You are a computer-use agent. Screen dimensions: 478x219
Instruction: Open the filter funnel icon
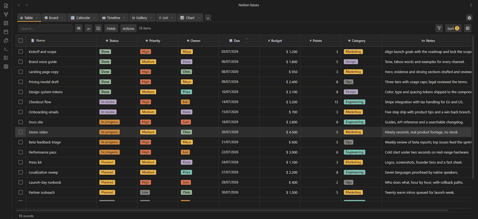point(439,28)
